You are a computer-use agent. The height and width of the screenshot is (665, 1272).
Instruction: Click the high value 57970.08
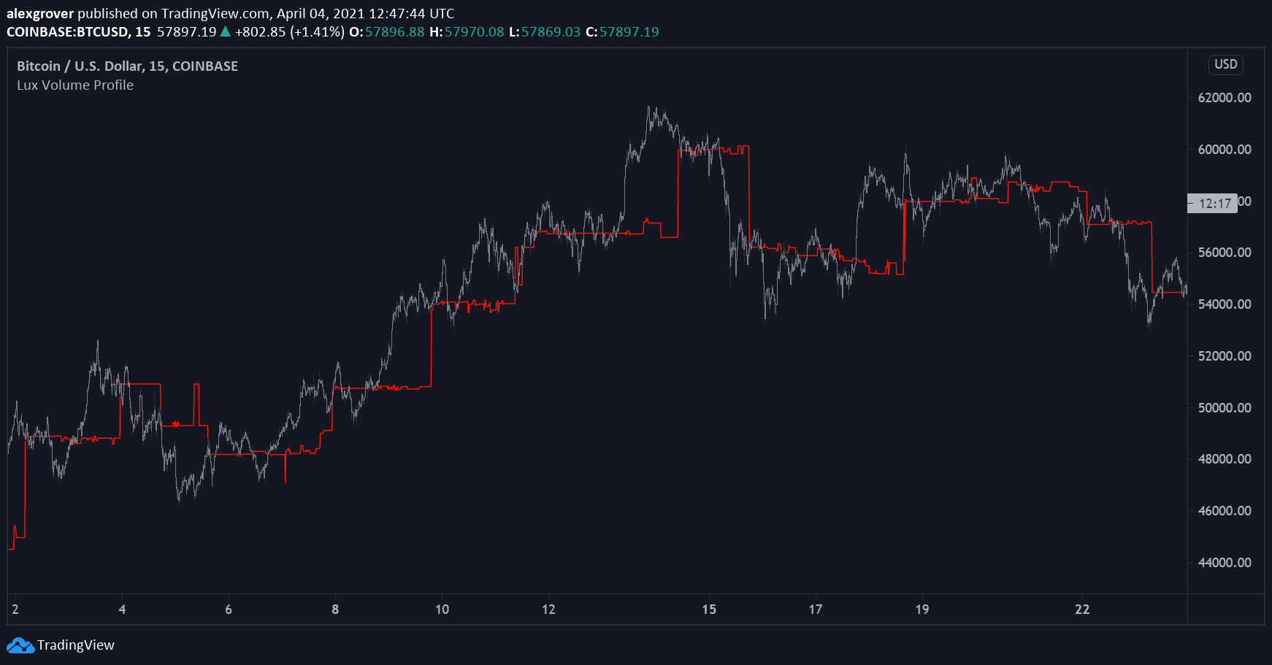(475, 31)
